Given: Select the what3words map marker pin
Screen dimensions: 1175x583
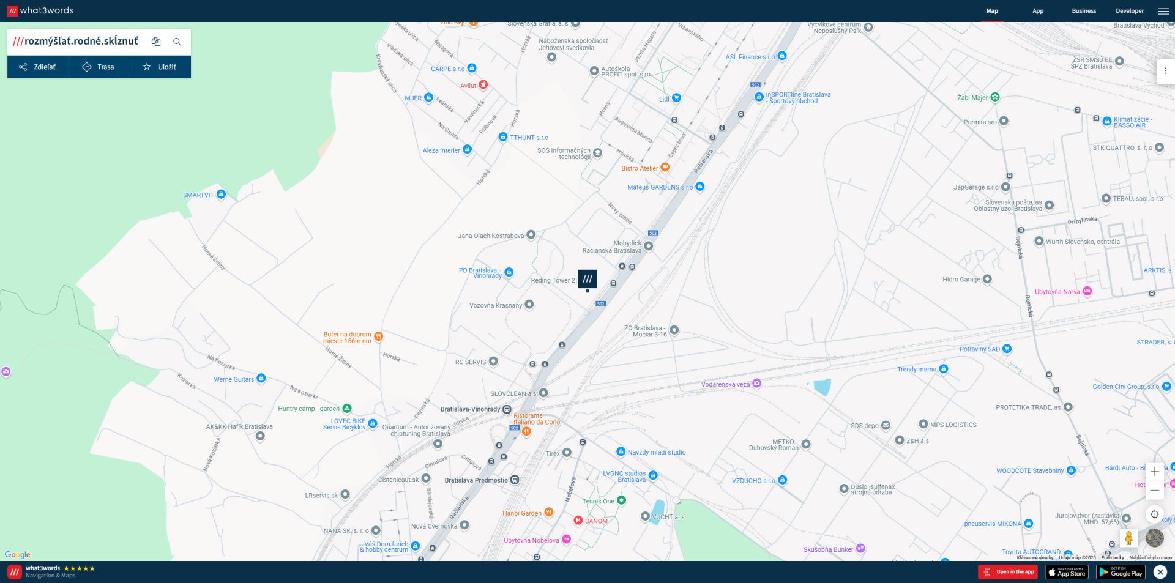Looking at the screenshot, I should point(587,279).
